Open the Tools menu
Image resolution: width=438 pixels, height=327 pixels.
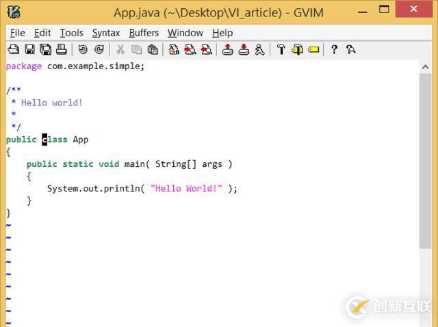tap(71, 33)
